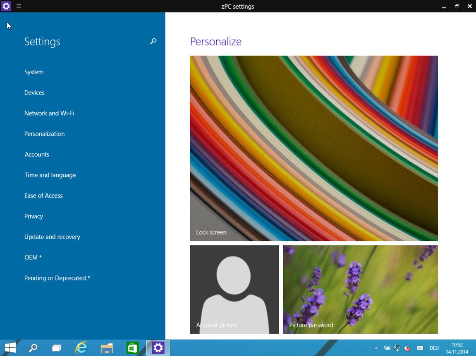
Task: Open File Explorer from taskbar
Action: (x=107, y=348)
